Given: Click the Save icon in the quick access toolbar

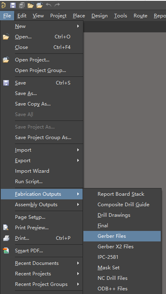Looking at the screenshot, I should 13,5.
